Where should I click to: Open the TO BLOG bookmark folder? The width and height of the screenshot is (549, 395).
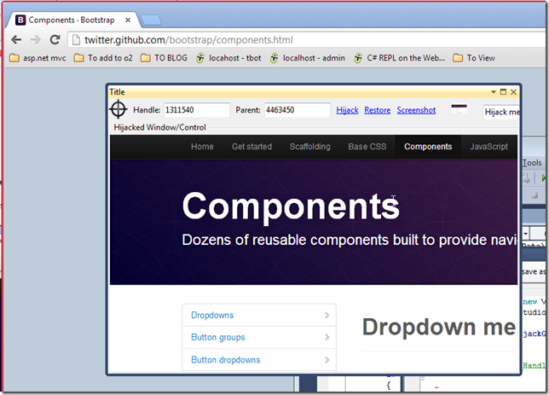[x=164, y=58]
